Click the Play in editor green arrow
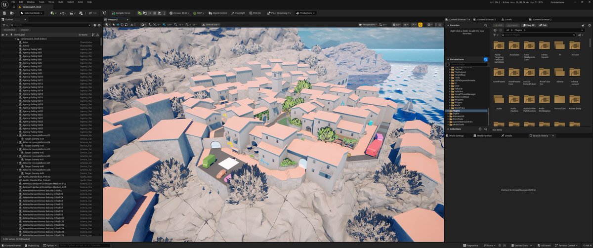 140,13
